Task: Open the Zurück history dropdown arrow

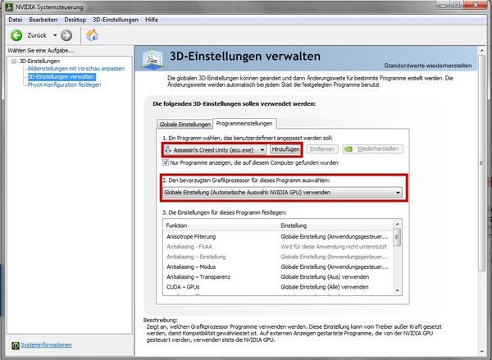Action: pos(55,35)
